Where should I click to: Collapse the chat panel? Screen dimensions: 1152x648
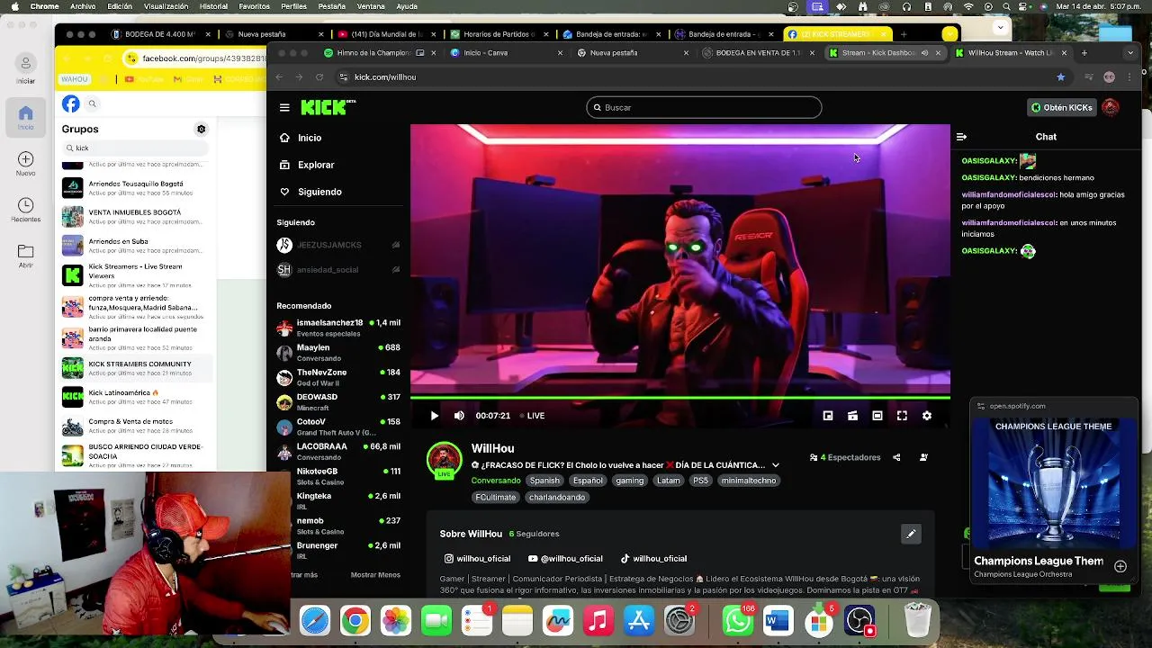(x=961, y=137)
